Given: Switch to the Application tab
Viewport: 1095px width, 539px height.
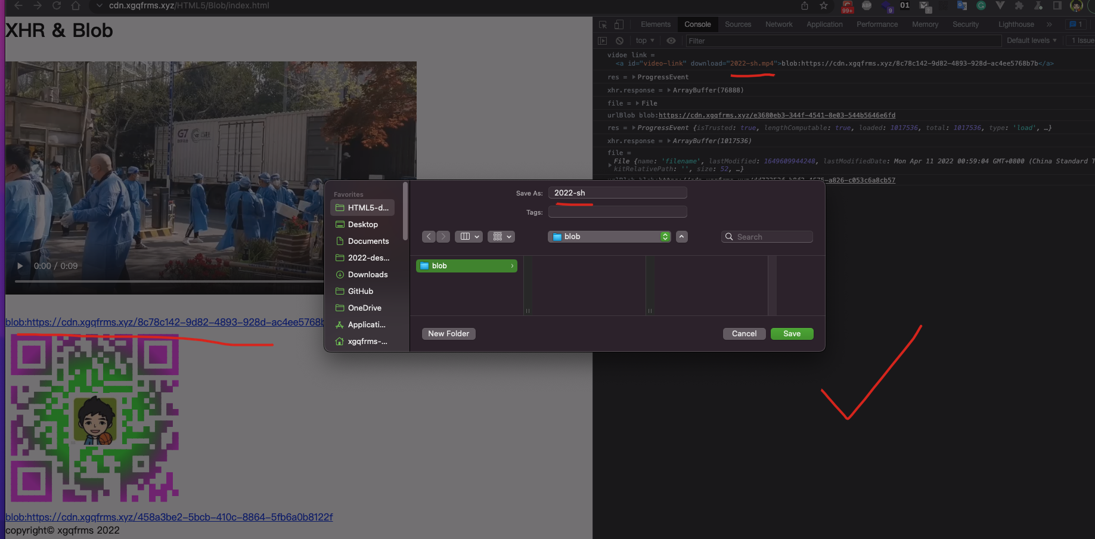Looking at the screenshot, I should click(x=824, y=24).
